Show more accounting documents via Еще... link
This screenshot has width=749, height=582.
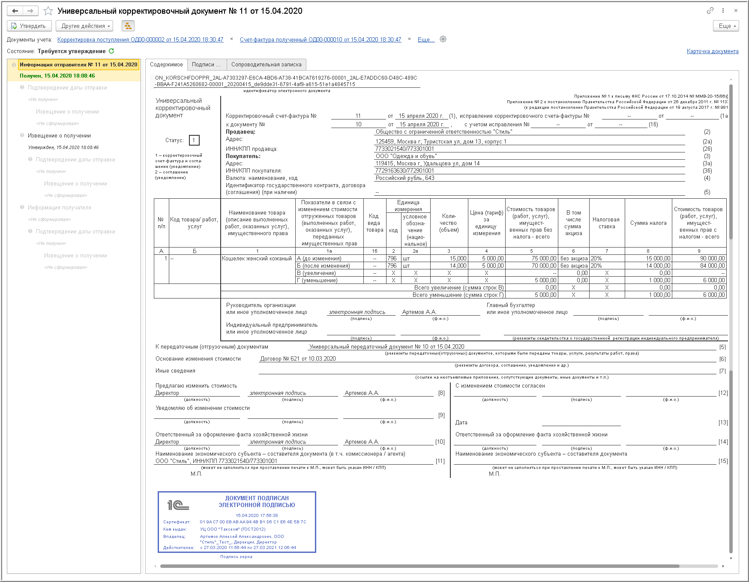point(426,39)
